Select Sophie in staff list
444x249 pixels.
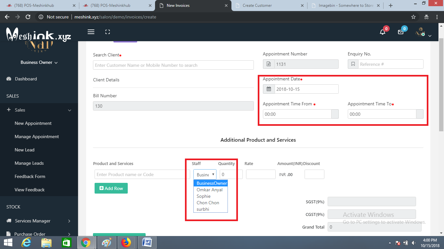point(211,196)
